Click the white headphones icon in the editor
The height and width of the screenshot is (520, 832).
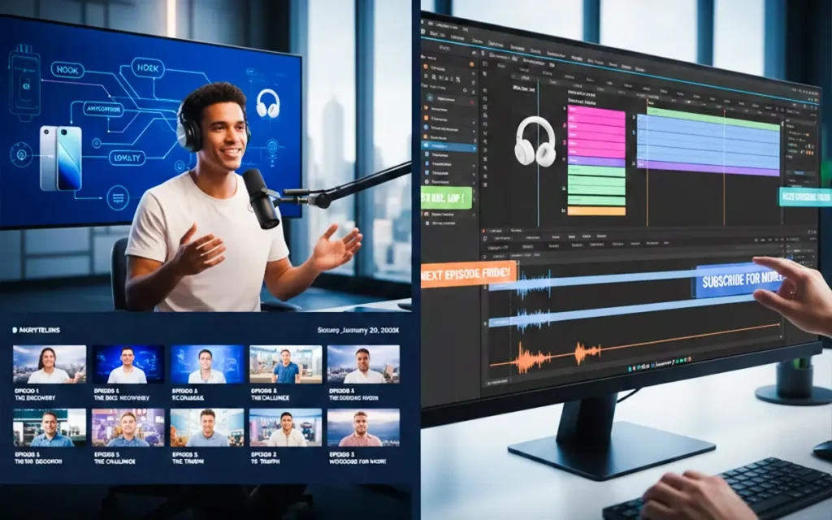pyautogui.click(x=535, y=141)
